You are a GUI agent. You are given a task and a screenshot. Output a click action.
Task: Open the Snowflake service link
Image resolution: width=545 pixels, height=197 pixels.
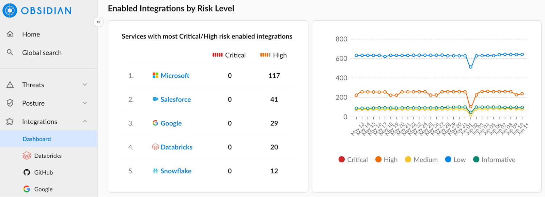coord(176,171)
